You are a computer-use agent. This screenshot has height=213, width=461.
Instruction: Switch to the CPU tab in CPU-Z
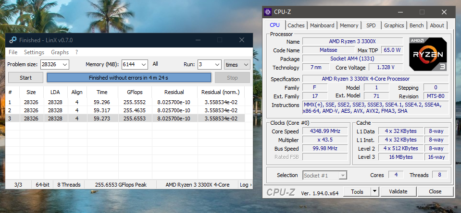coord(274,25)
